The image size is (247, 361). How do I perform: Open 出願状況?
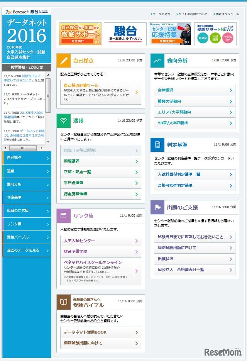(x=195, y=259)
